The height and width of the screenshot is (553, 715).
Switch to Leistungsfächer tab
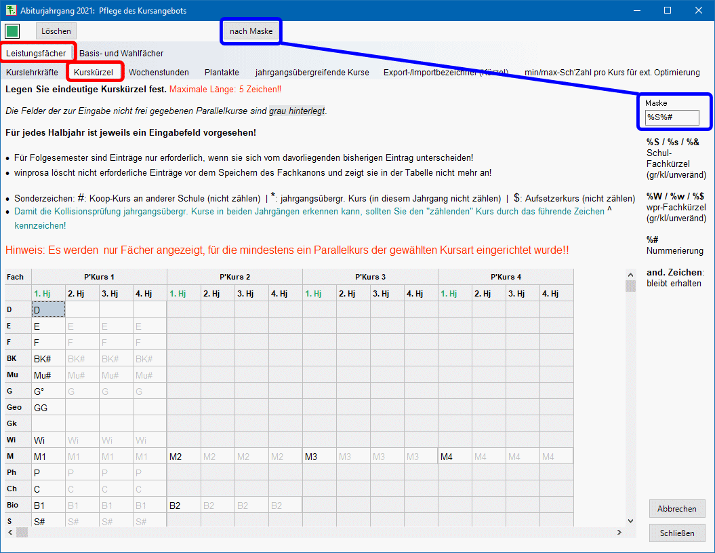coord(36,53)
